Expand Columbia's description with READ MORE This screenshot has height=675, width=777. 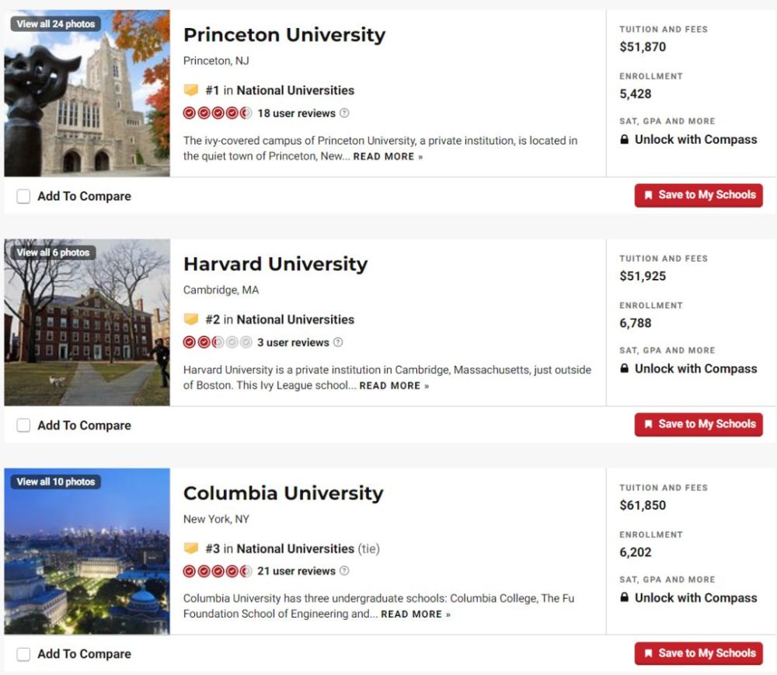pos(415,614)
